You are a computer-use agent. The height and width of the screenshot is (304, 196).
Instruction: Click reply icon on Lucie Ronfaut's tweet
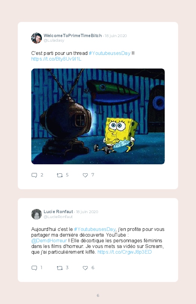pyautogui.click(x=34, y=268)
